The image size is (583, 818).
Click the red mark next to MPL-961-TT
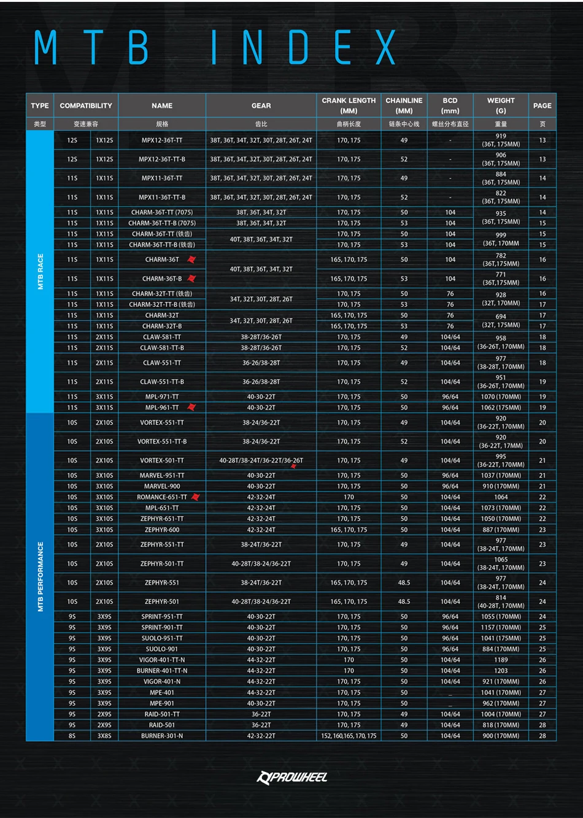[191, 407]
